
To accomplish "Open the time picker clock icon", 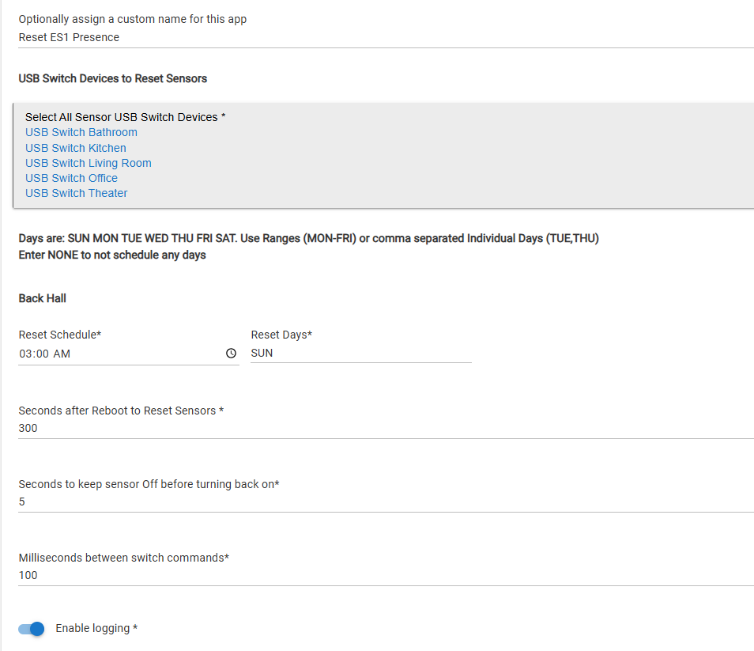I will point(231,354).
